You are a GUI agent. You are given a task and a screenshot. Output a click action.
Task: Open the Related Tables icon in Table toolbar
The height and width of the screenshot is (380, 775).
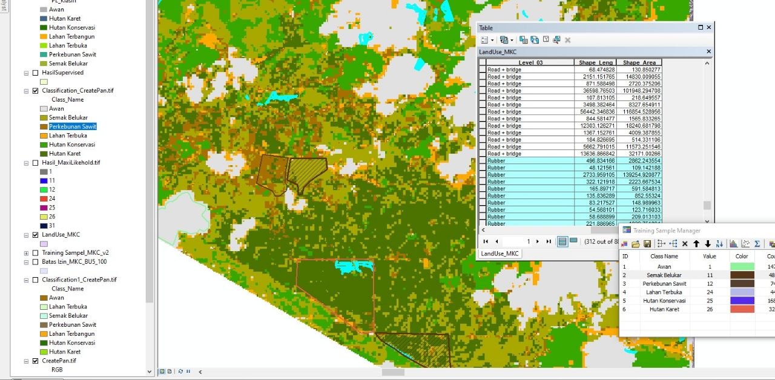504,40
